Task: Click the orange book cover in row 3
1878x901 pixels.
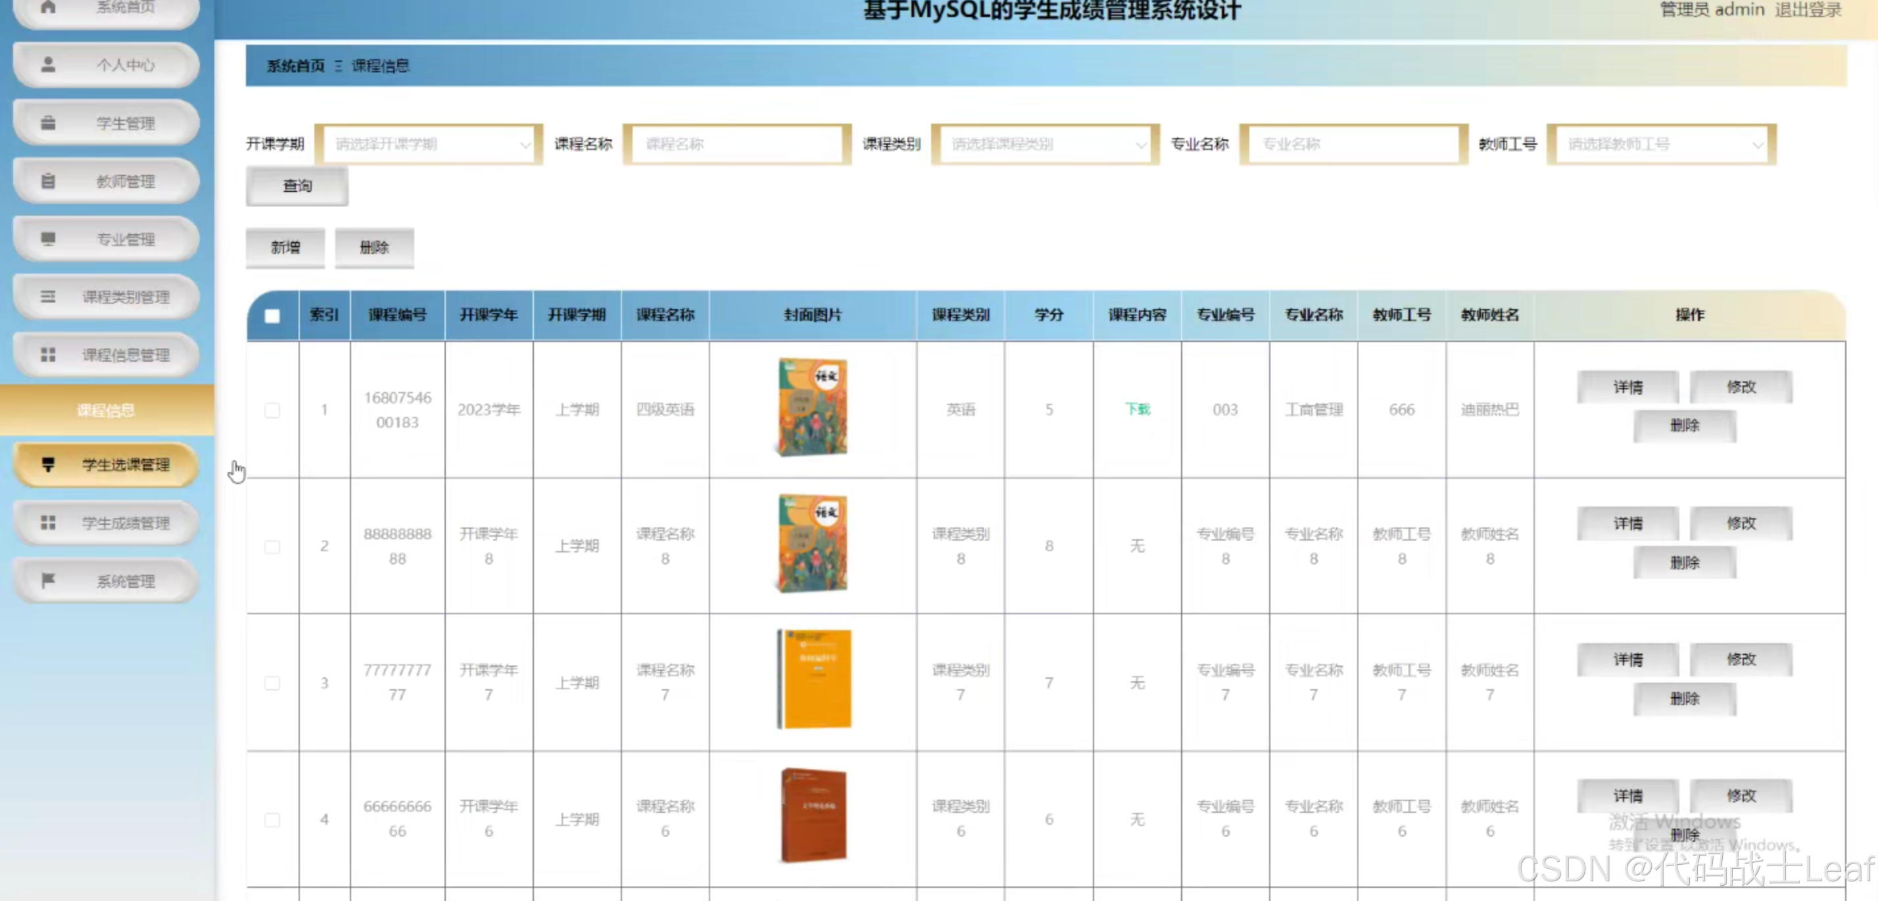Action: [x=813, y=679]
